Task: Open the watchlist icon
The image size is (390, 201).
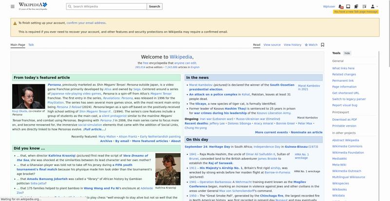Action: (364, 6)
